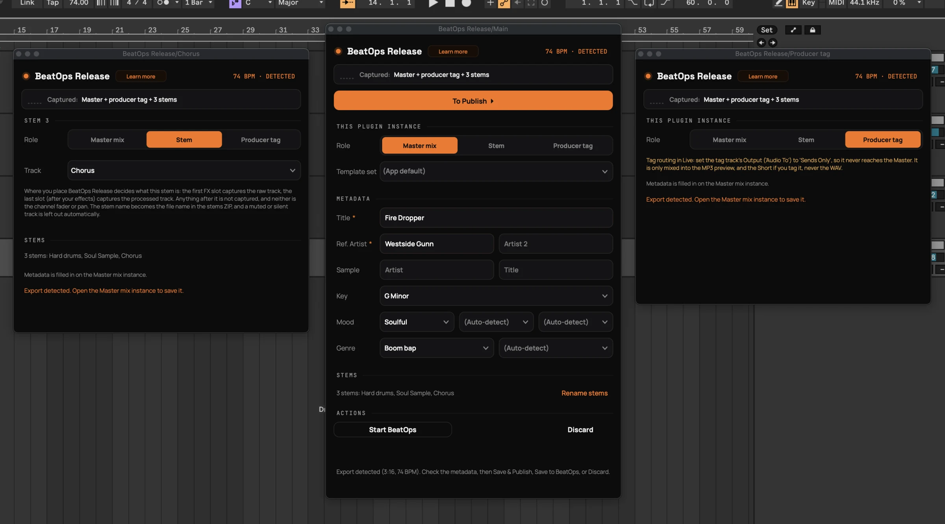Image resolution: width=945 pixels, height=524 pixels.
Task: Open the Template set dropdown
Action: (496, 172)
